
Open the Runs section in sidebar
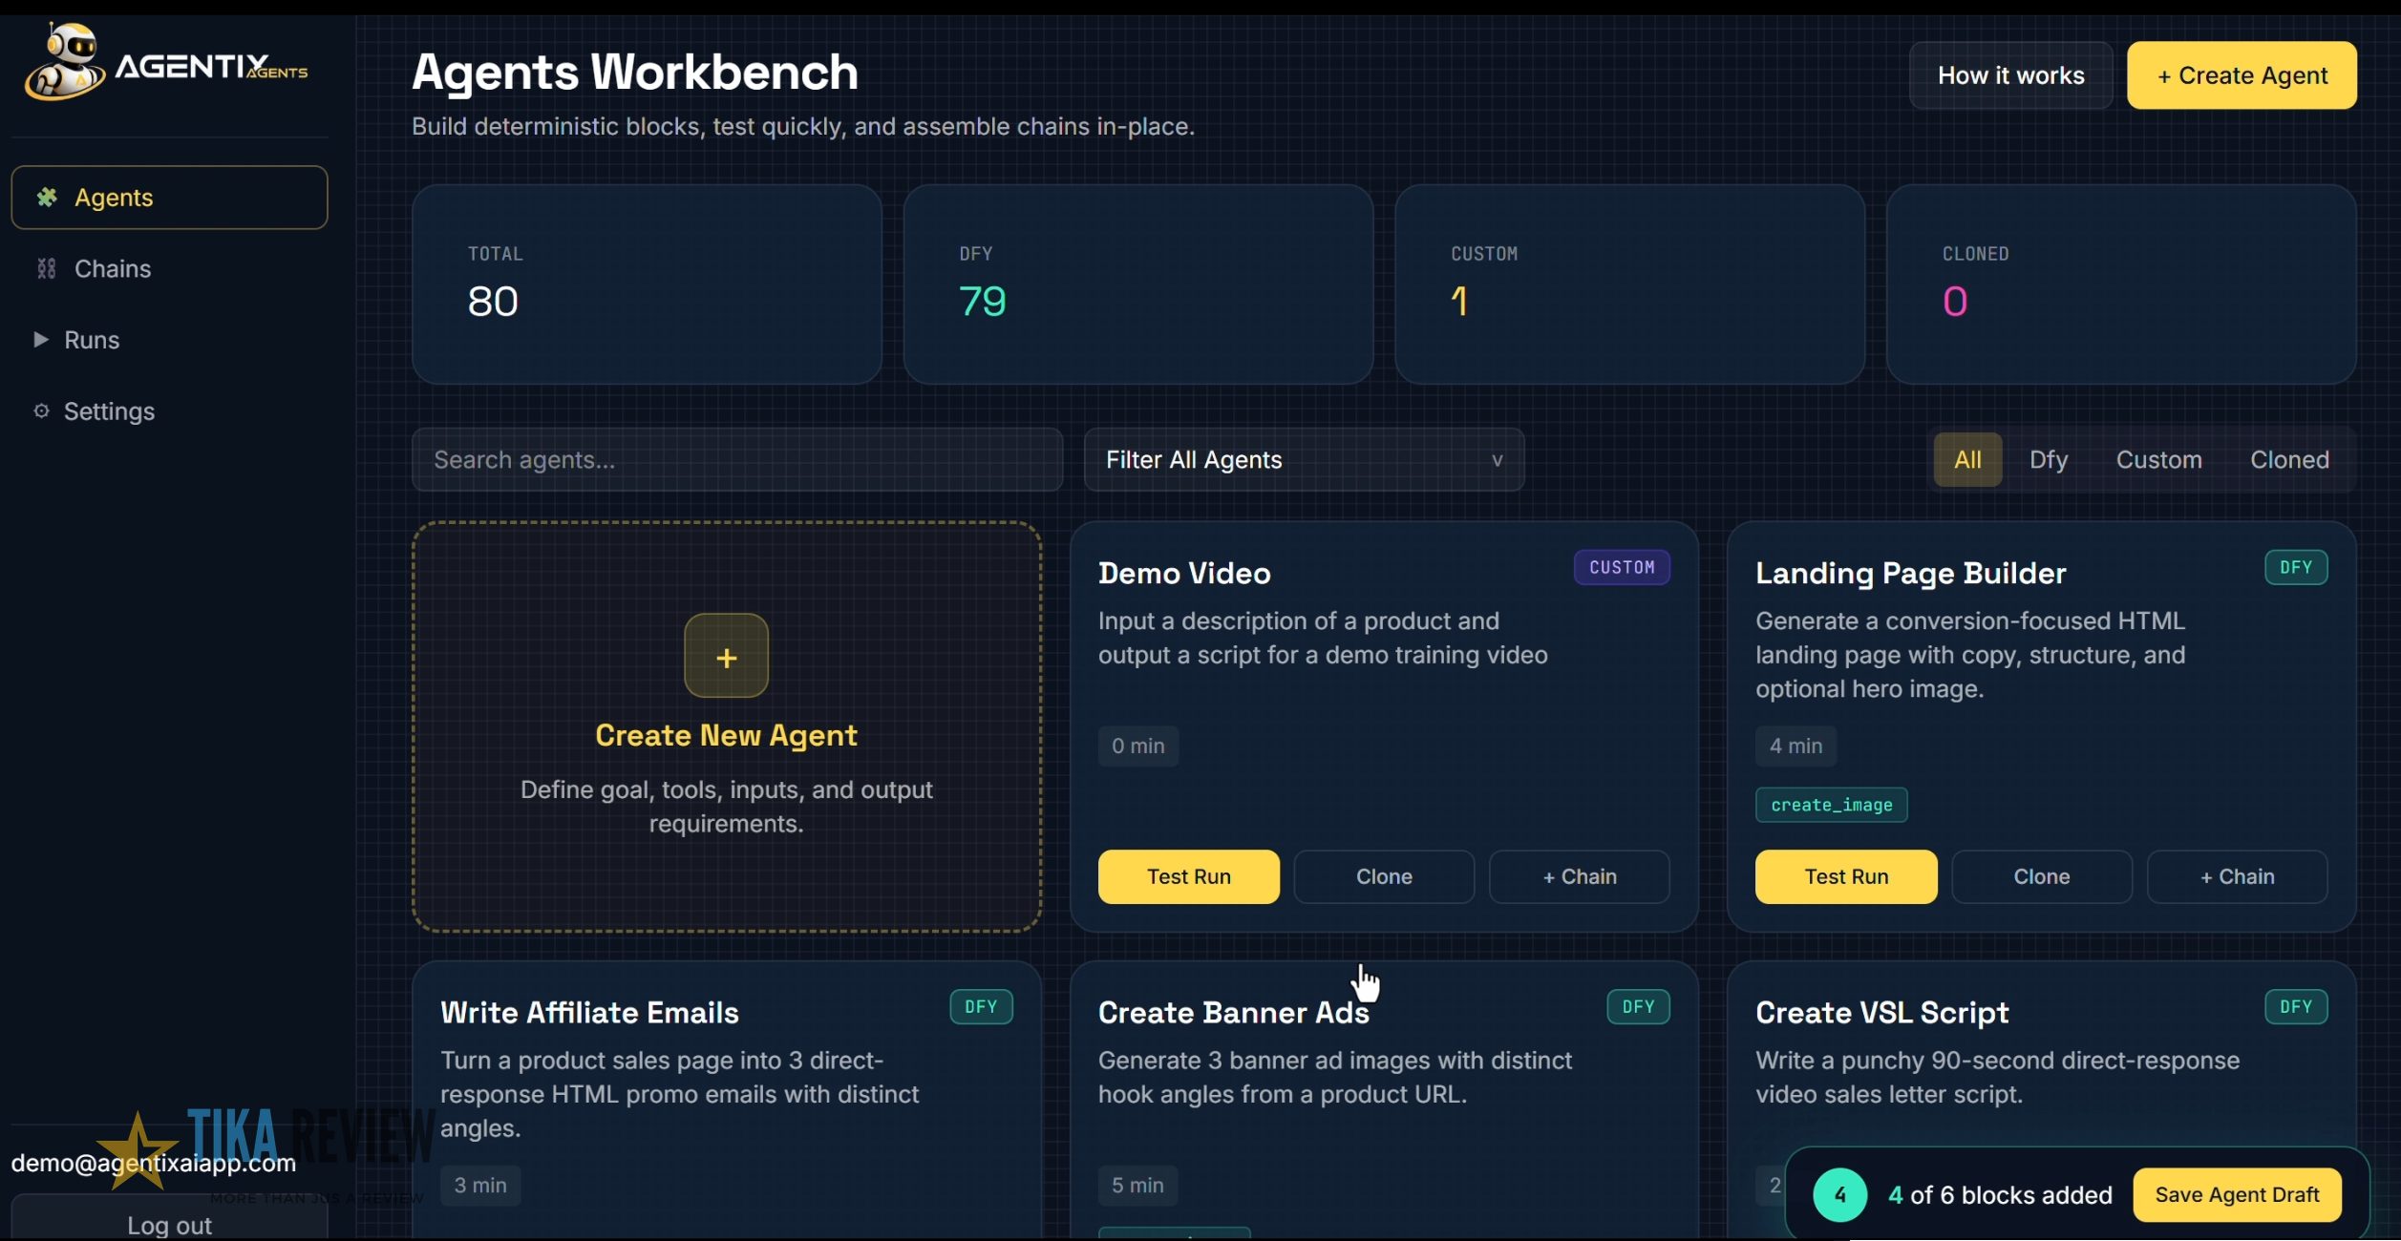(169, 340)
